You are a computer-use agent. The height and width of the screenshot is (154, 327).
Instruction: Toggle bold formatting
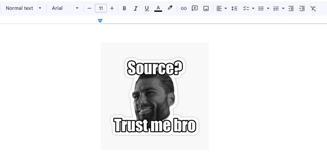[124, 8]
